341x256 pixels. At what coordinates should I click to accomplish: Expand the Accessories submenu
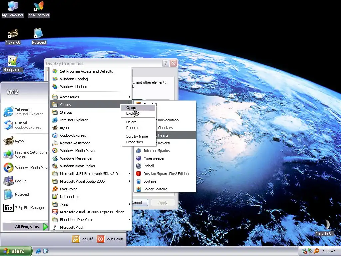point(91,97)
